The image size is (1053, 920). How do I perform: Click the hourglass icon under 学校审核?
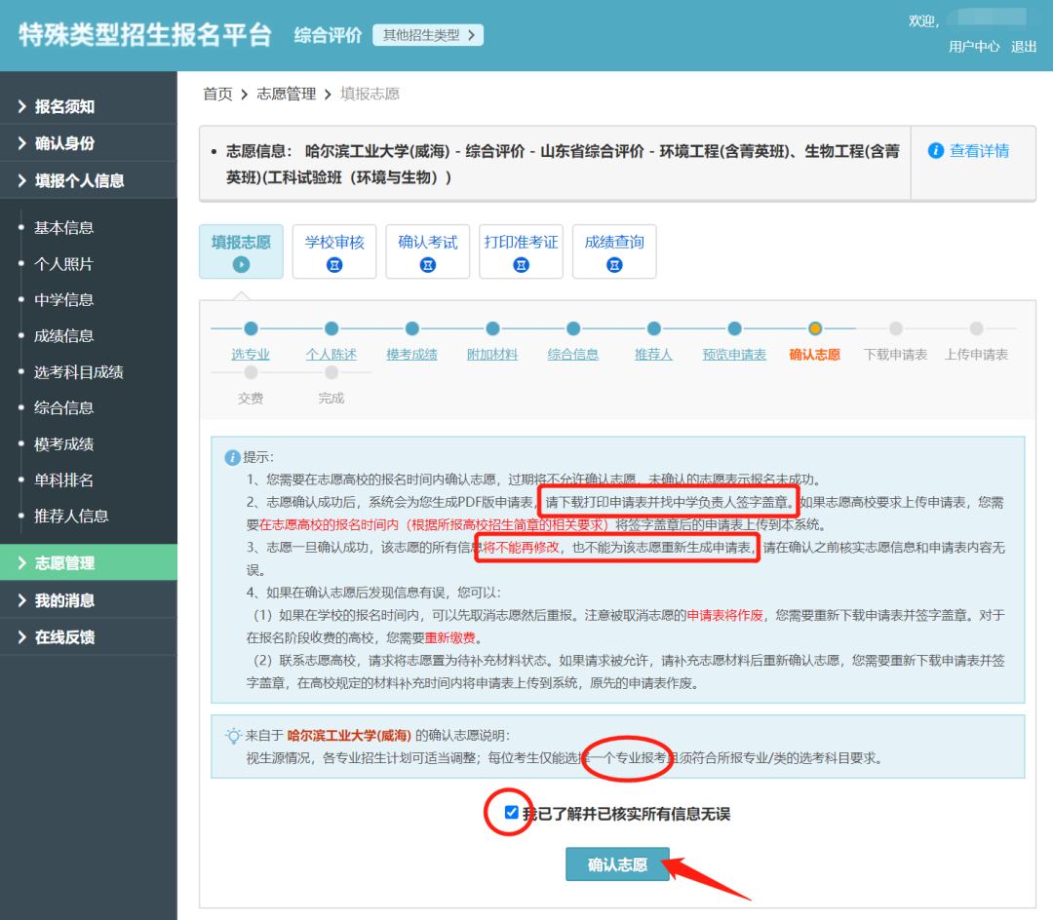click(334, 265)
